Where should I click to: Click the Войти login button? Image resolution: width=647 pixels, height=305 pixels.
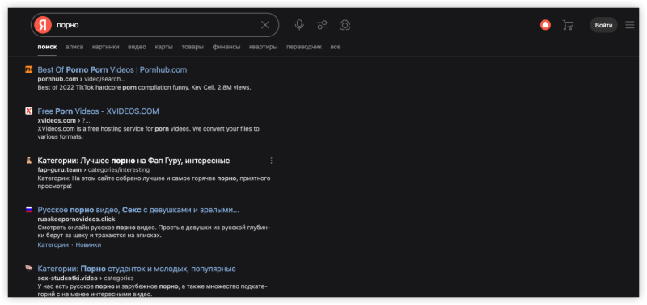(603, 25)
